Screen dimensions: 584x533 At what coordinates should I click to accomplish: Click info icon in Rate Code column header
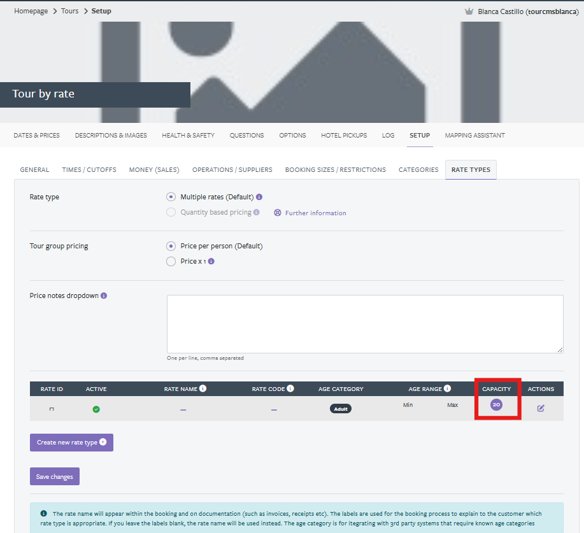[x=290, y=388]
